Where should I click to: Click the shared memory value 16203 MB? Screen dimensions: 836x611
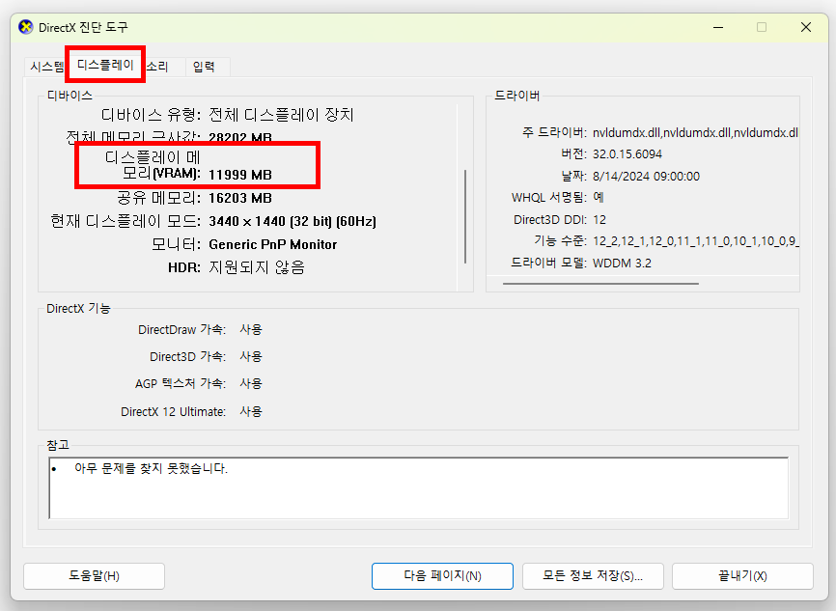click(x=240, y=198)
